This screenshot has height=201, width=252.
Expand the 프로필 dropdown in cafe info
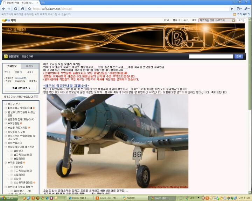pos(33,81)
